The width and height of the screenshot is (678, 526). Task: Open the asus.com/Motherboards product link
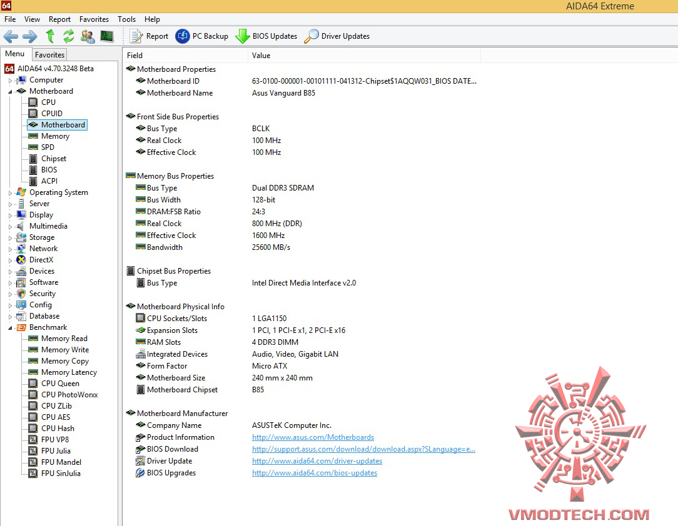coord(313,437)
